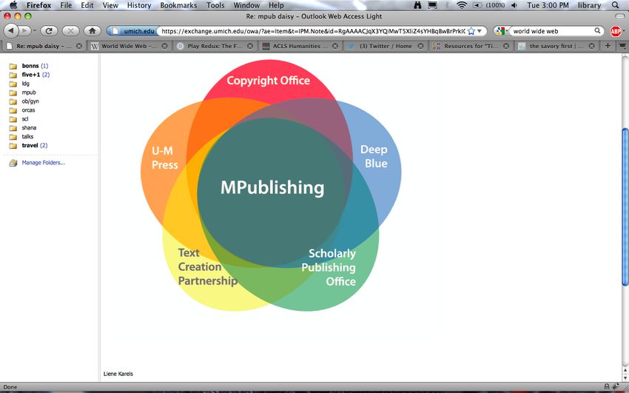629x393 pixels.
Task: Click the battery 100% indicator
Action: coord(489,5)
